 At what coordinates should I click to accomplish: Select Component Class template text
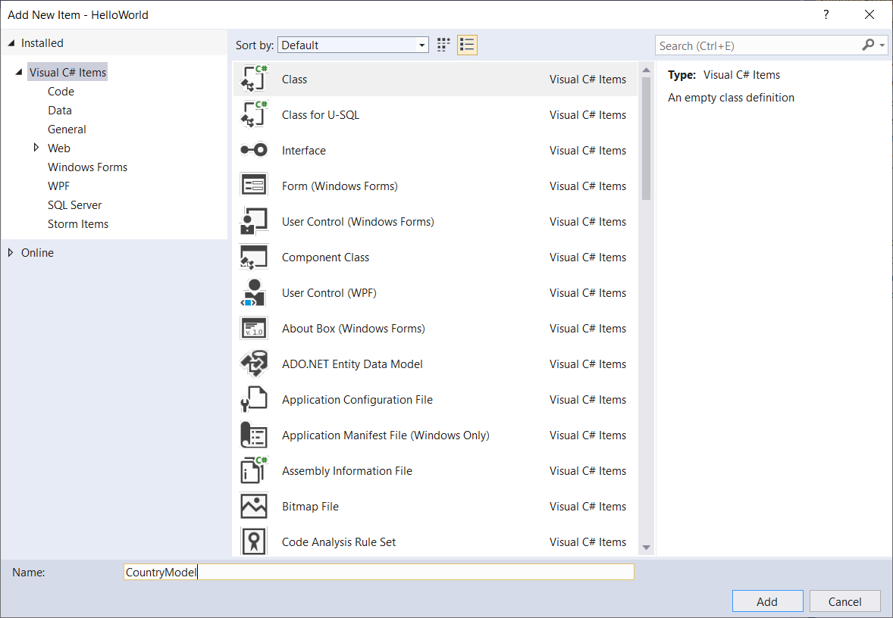pyautogui.click(x=326, y=257)
